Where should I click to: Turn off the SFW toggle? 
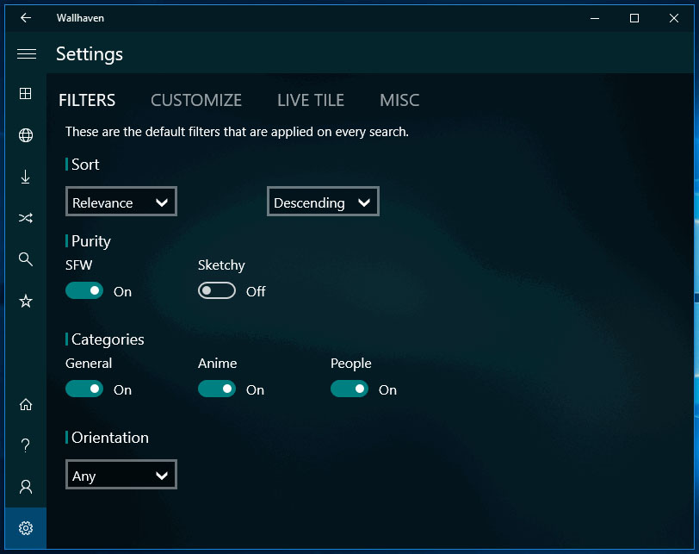84,291
